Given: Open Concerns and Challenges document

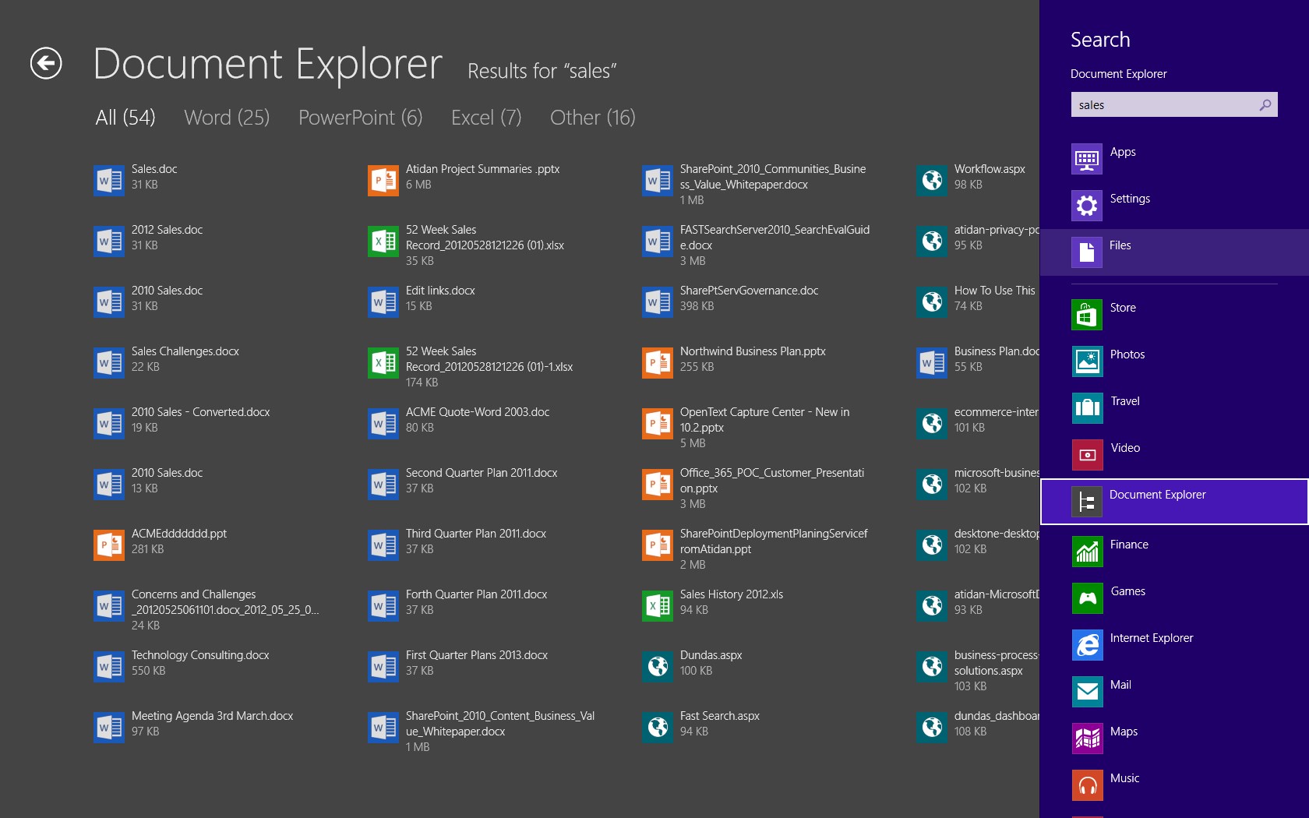Looking at the screenshot, I should (x=206, y=609).
